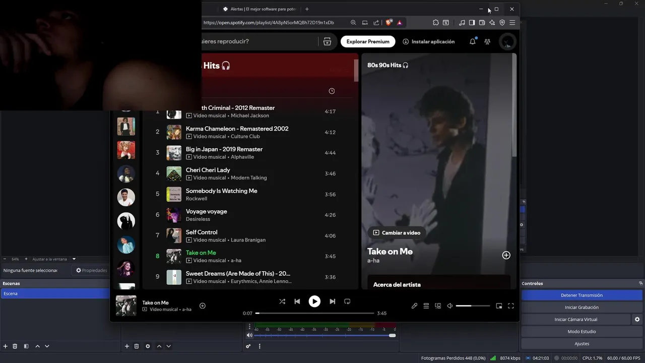
Task: Toggle the OBS mixer speaker mute icon
Action: pos(249,335)
